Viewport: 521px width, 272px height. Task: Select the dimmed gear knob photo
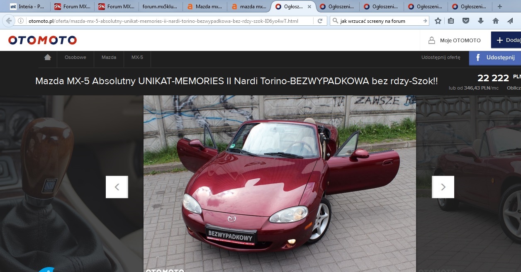(71, 184)
